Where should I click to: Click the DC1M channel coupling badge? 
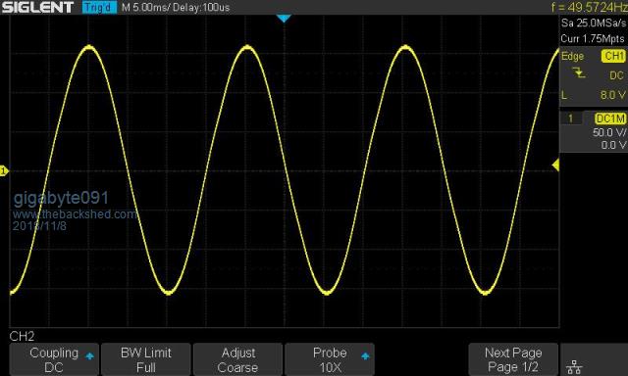coord(610,118)
